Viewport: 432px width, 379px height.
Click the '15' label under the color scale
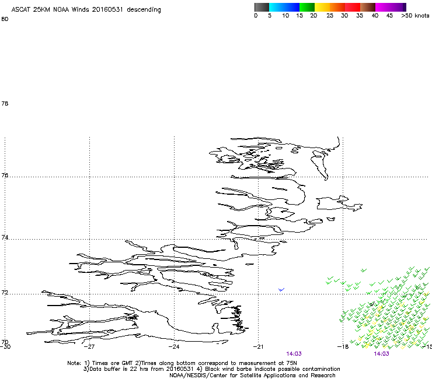click(299, 16)
